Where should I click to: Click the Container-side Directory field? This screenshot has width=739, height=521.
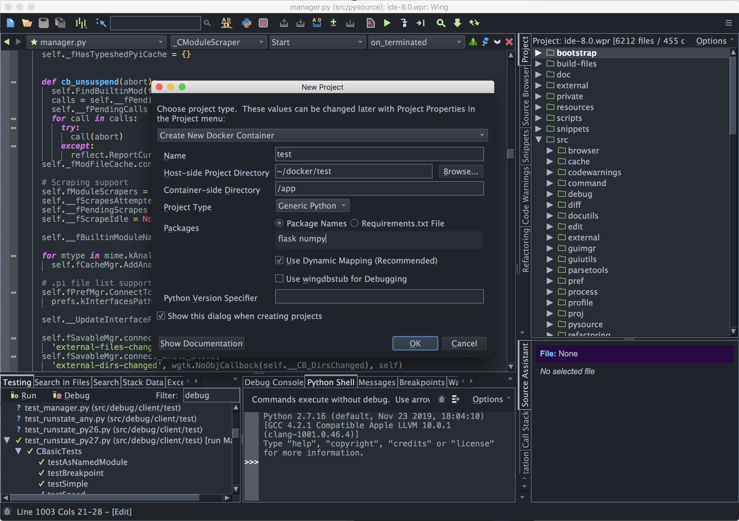click(379, 189)
